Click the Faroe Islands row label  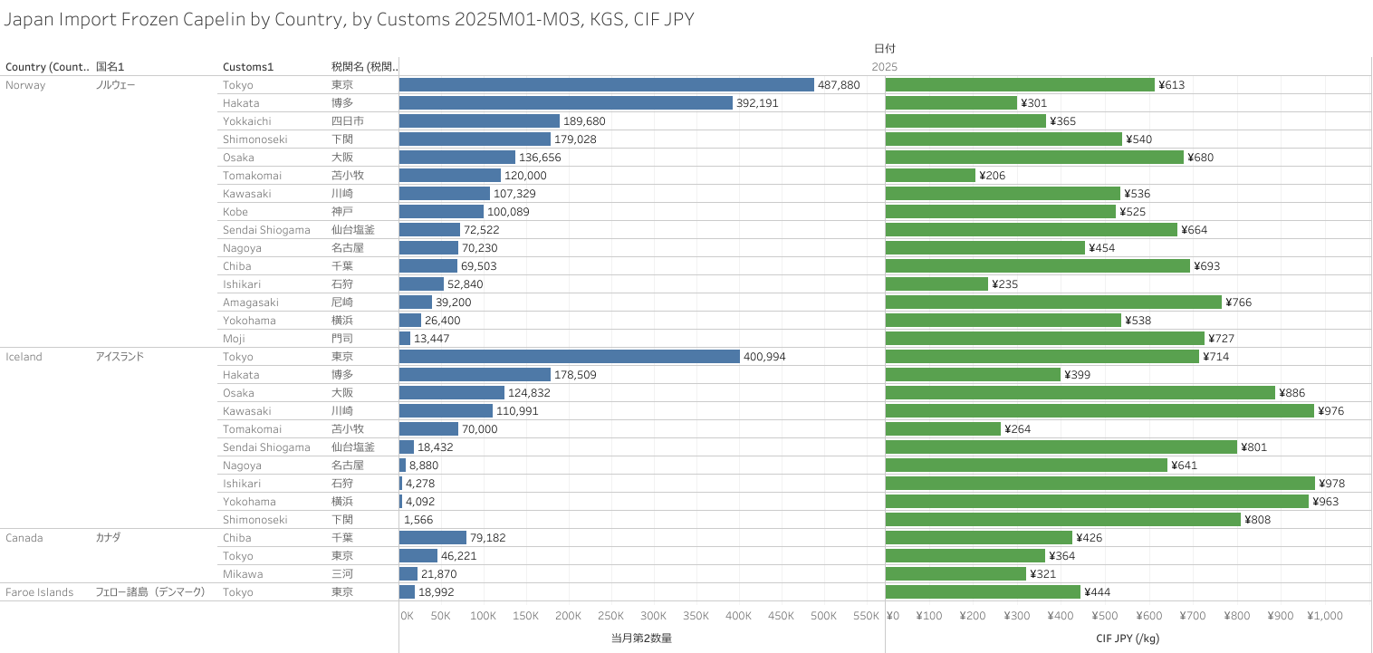tap(39, 591)
